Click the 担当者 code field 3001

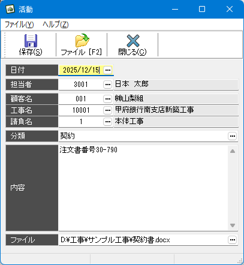pos(81,85)
